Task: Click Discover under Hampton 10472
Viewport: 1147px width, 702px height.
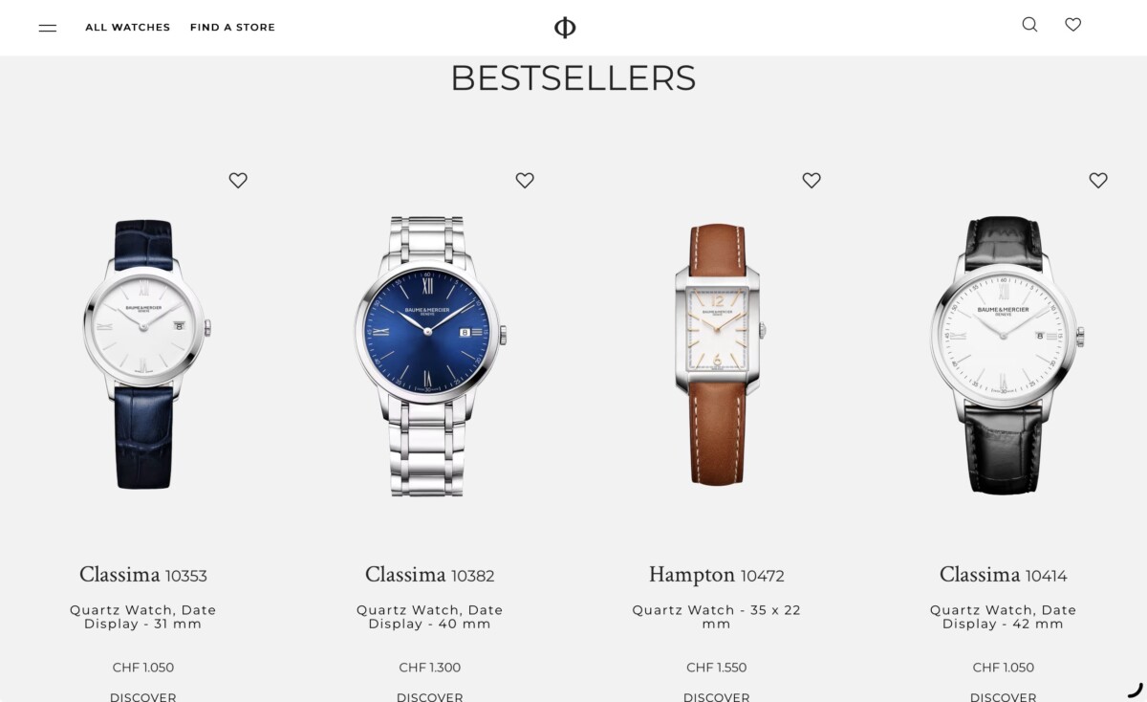Action: tap(717, 696)
